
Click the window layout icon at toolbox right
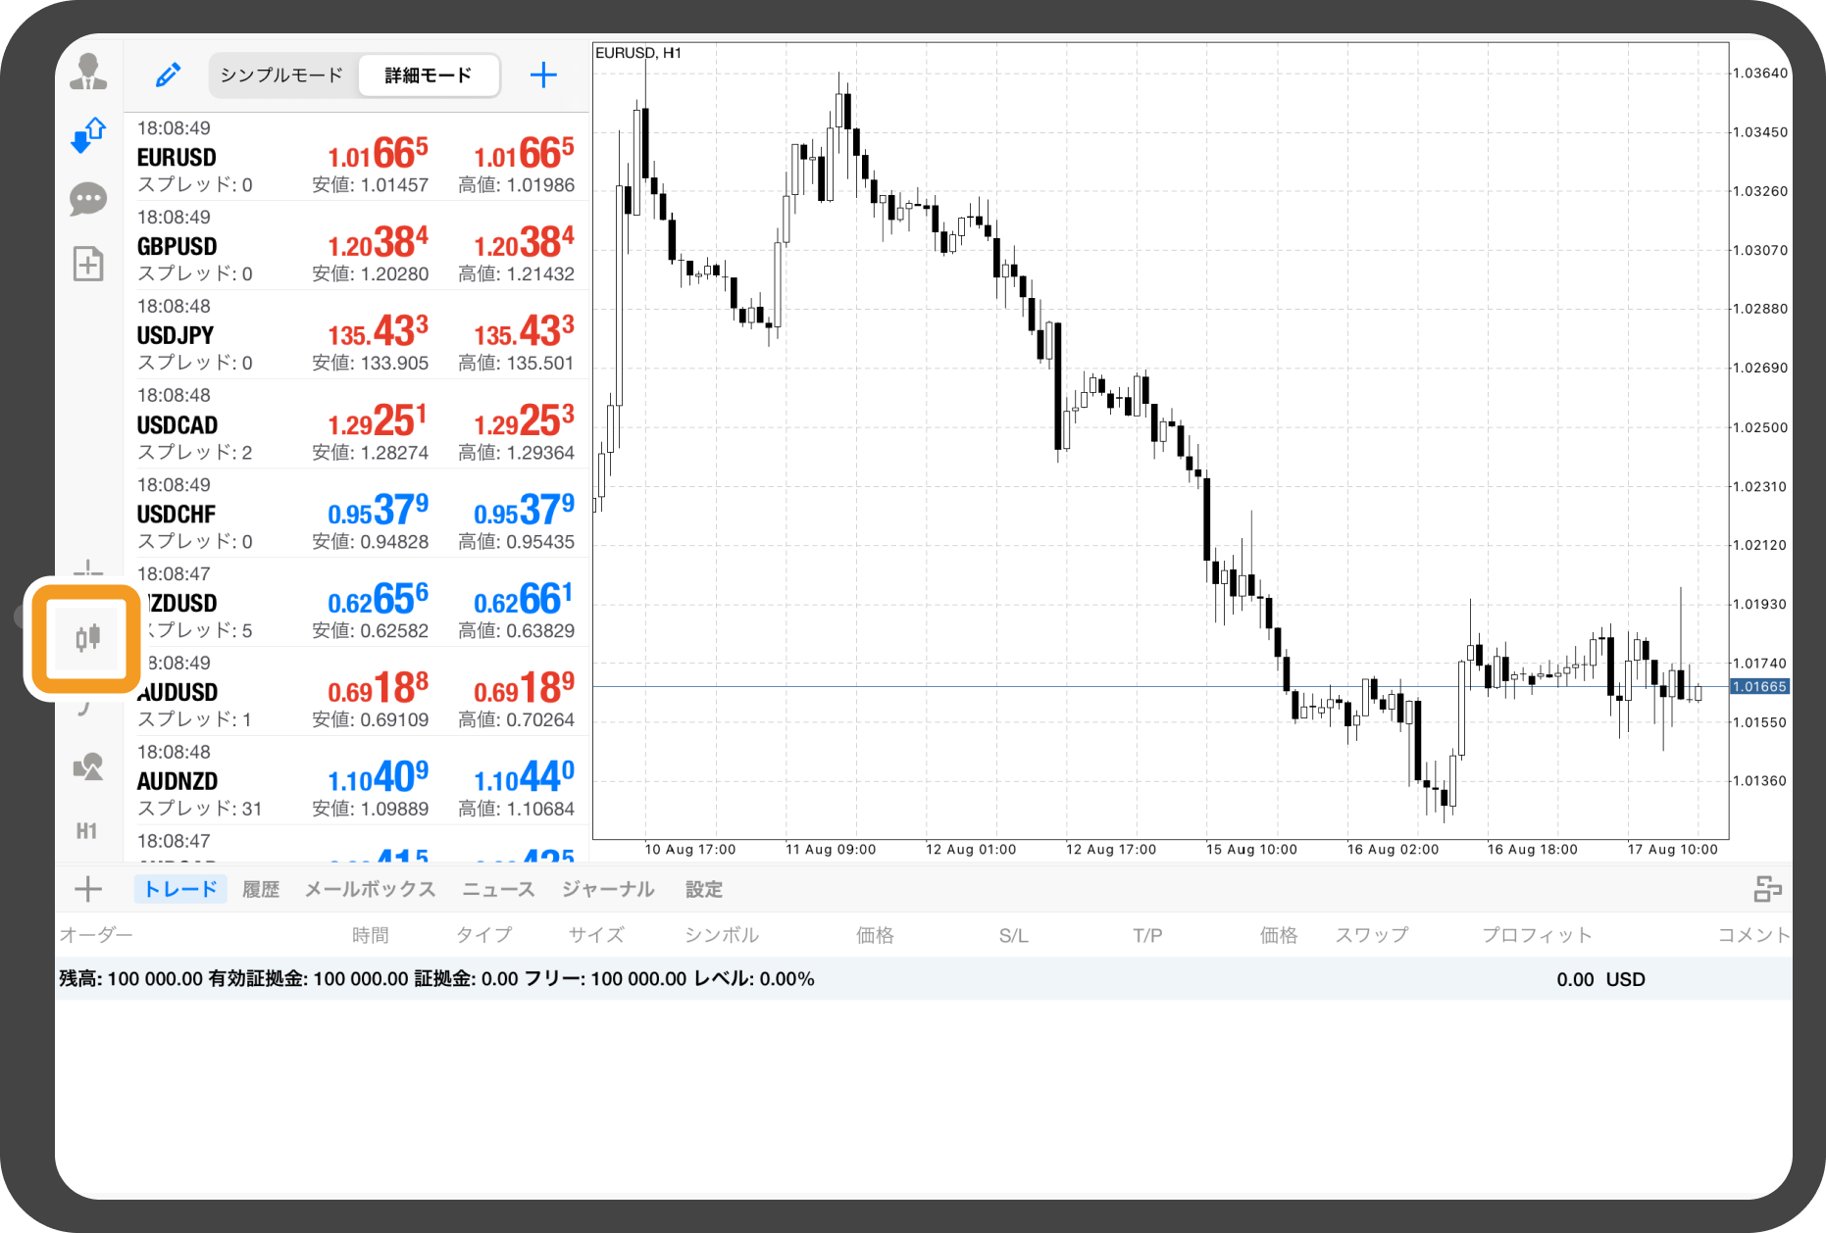point(1767,889)
